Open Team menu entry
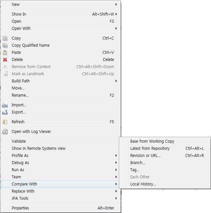211x213 pixels. click(61, 177)
